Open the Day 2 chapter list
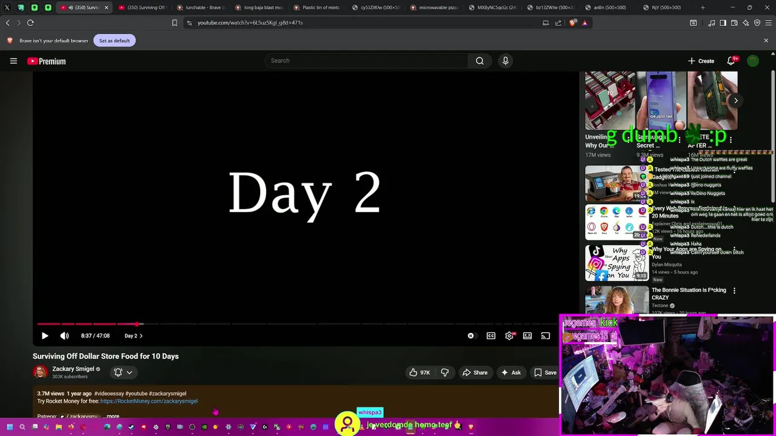 133,335
